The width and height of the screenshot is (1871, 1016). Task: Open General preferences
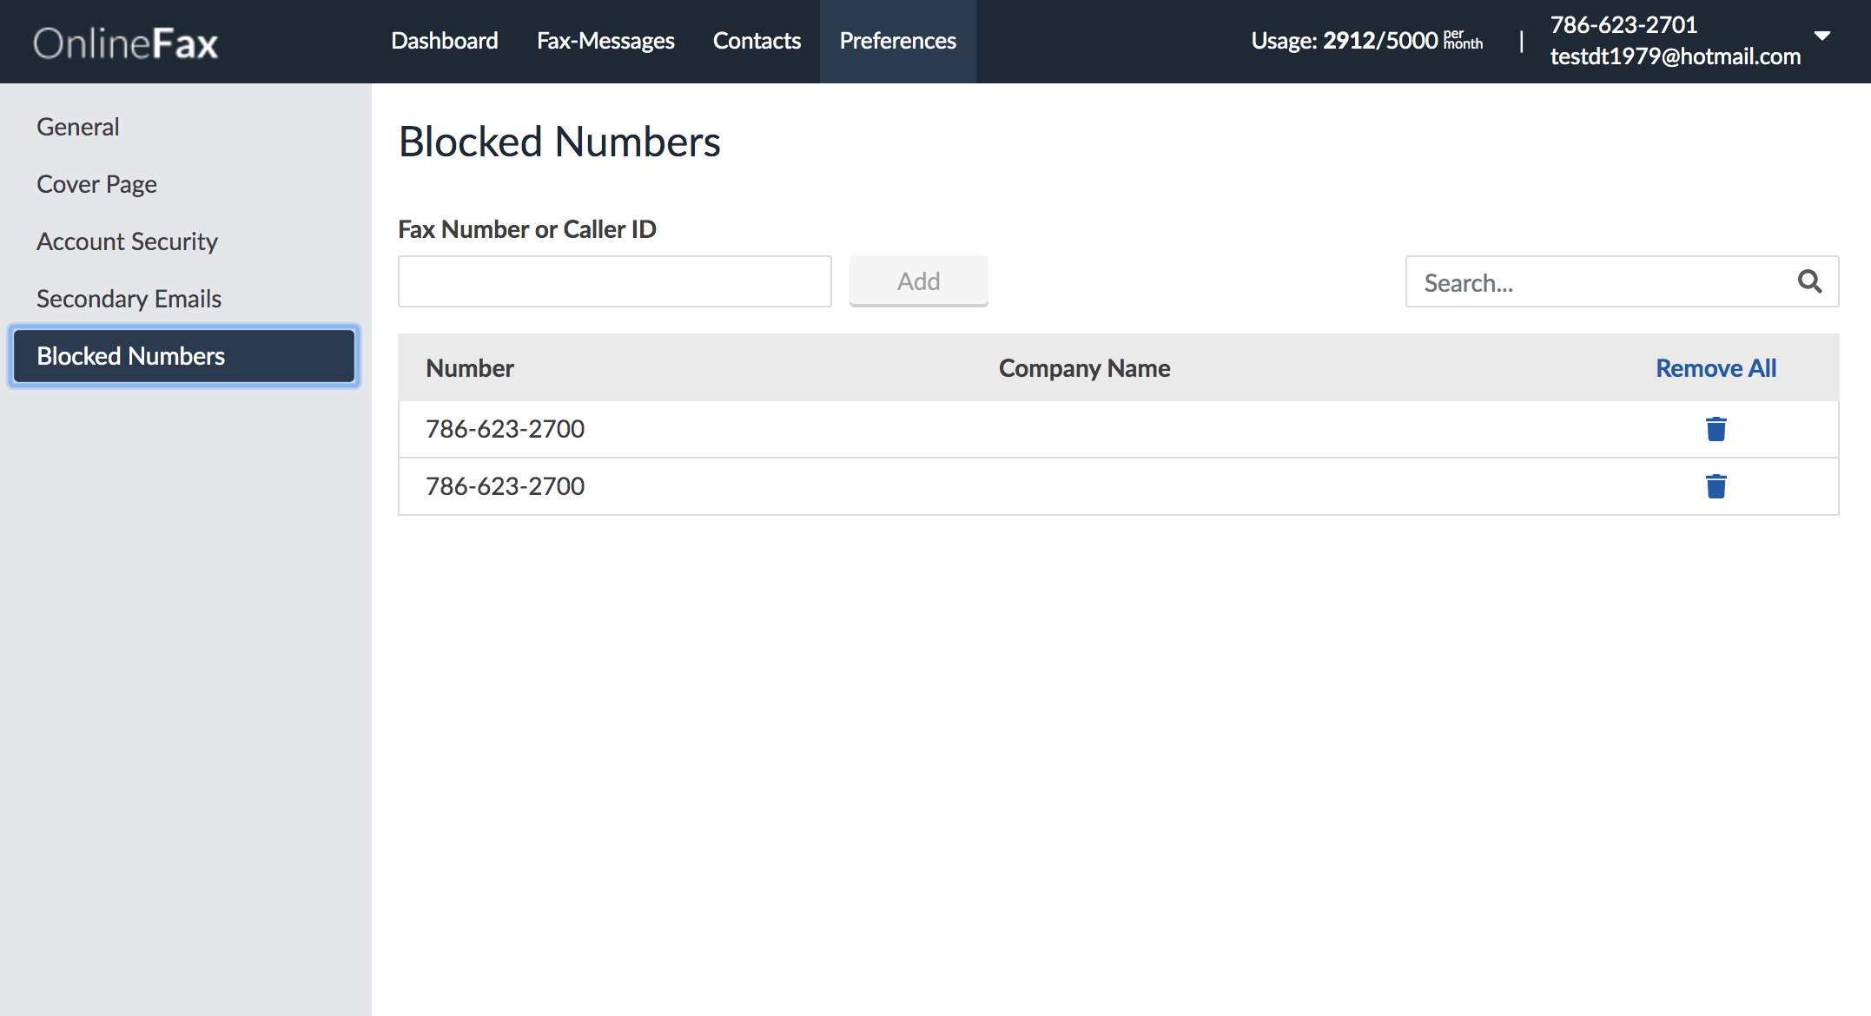click(77, 126)
